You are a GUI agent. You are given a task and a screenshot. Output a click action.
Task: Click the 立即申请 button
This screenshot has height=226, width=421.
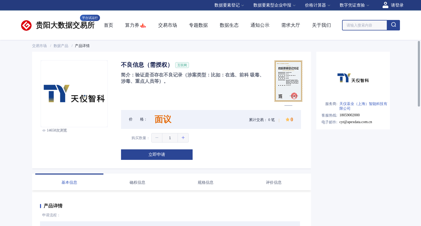[x=157, y=155]
